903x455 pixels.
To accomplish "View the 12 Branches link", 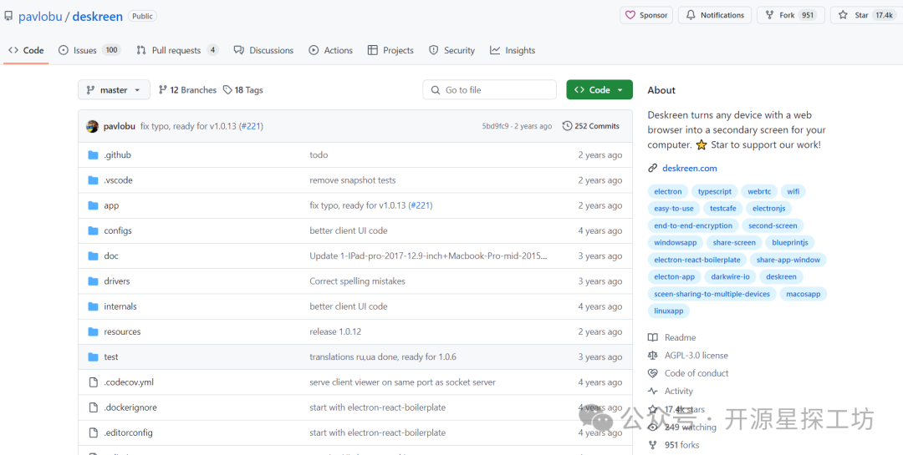I will click(188, 90).
